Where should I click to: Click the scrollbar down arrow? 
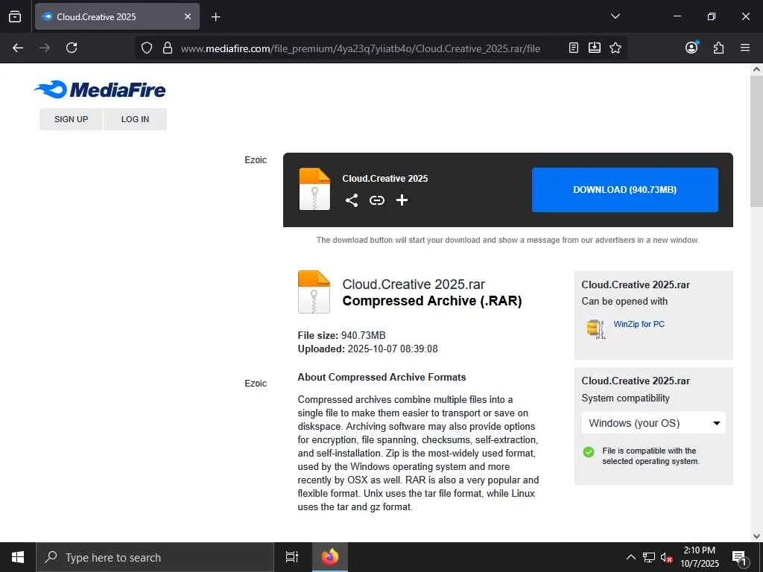click(757, 536)
